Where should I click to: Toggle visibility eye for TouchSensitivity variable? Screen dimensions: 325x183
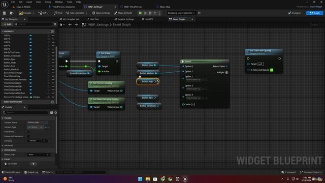(53, 76)
